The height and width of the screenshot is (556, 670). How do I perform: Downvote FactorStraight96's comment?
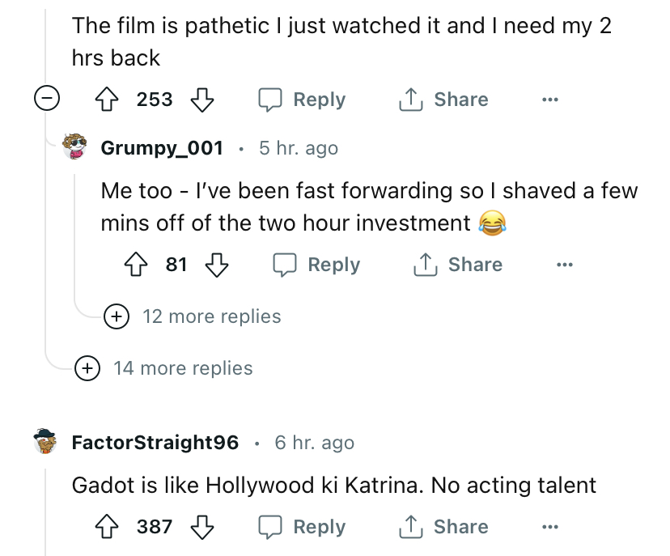click(x=200, y=527)
